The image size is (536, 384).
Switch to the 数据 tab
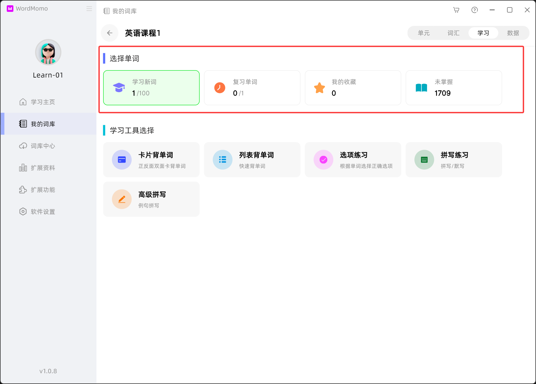513,33
